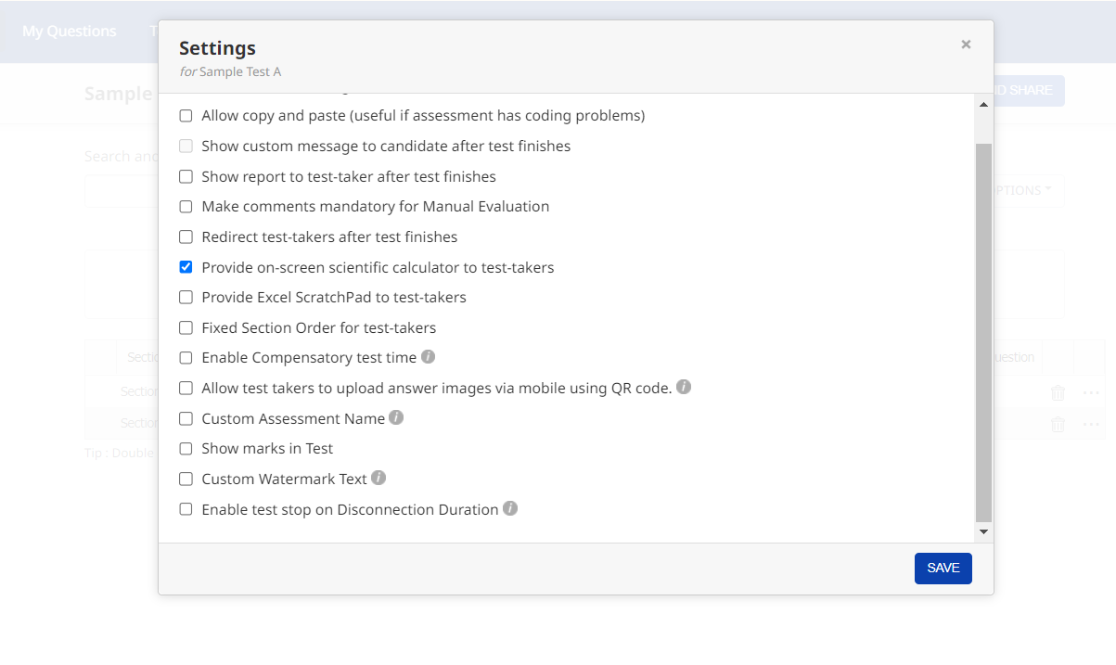The image size is (1116, 665).
Task: Close the Settings dialog with the X
Action: point(966,44)
